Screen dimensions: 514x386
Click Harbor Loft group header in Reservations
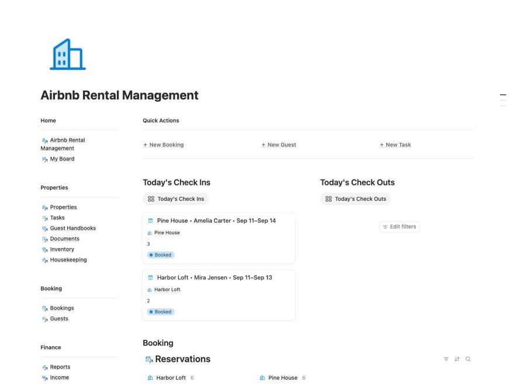click(x=171, y=378)
